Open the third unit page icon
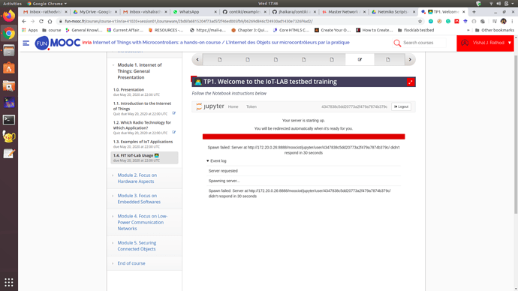This screenshot has width=518, height=291. click(276, 60)
